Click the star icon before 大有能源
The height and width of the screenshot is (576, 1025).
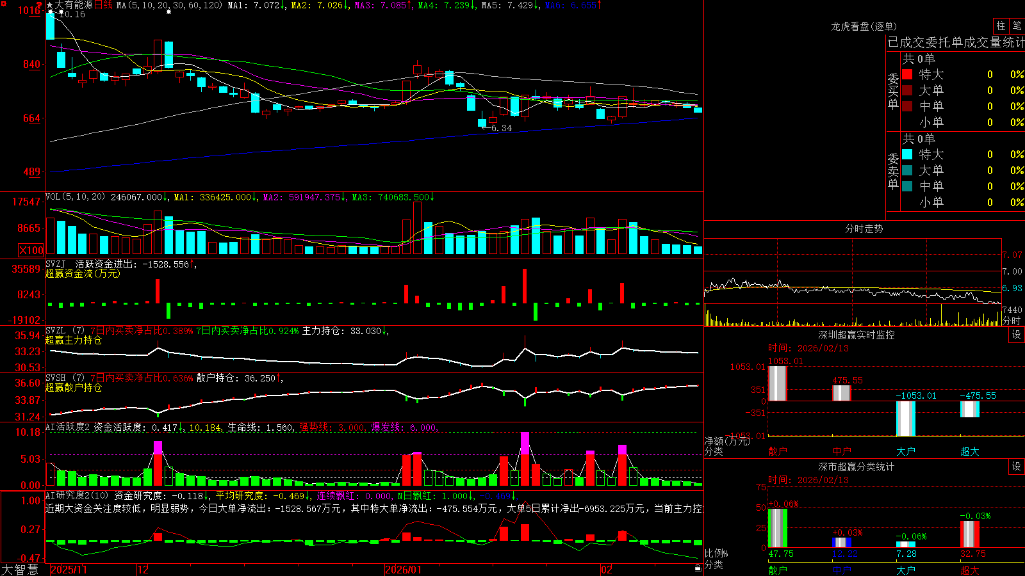tap(50, 5)
